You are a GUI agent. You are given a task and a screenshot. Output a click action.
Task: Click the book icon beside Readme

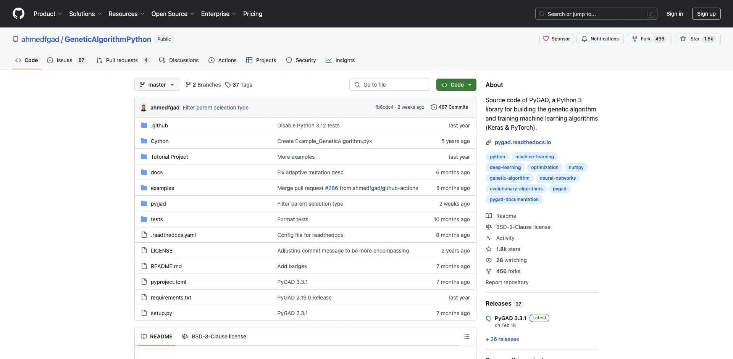click(x=489, y=216)
